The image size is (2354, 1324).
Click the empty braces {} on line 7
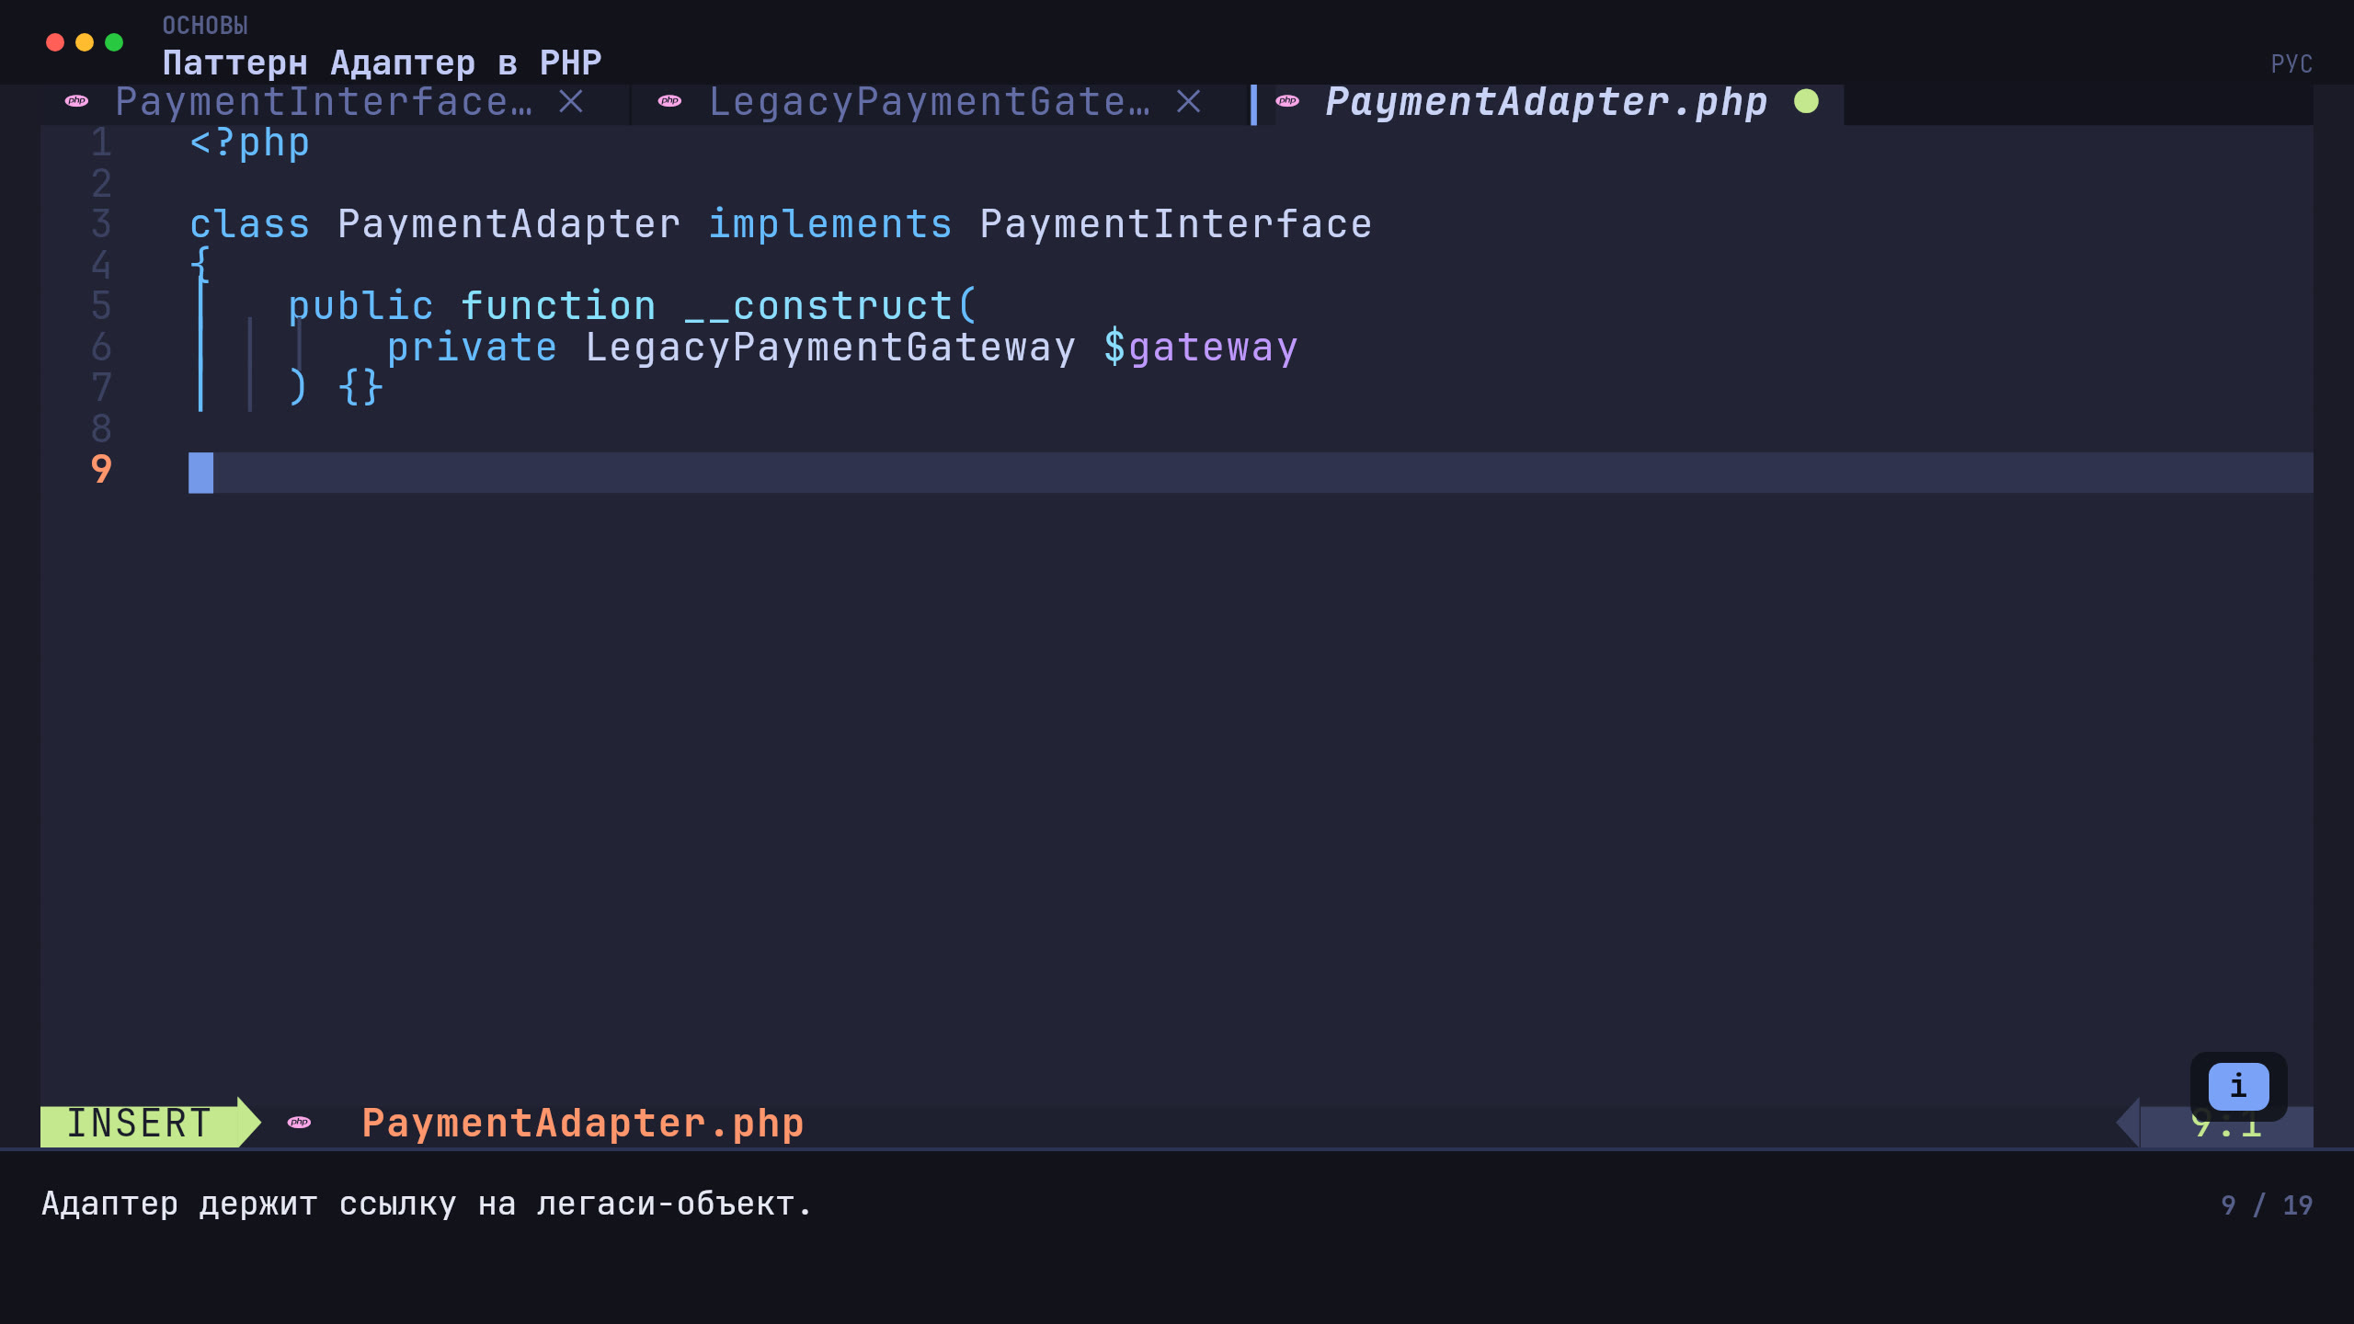coord(360,387)
